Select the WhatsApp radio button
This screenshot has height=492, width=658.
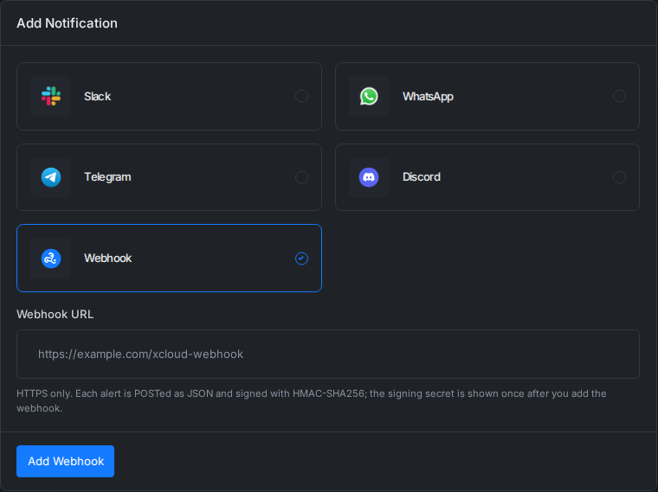pyautogui.click(x=619, y=96)
